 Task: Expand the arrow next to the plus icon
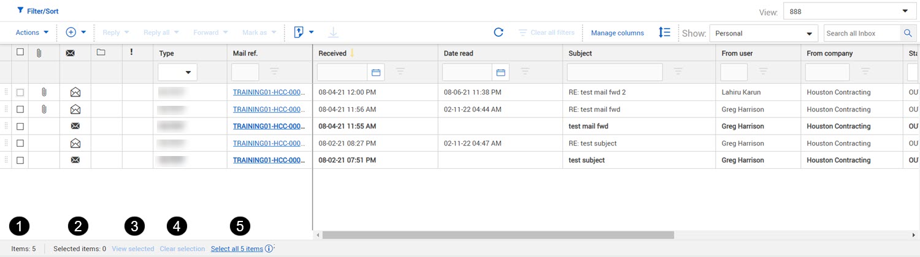(x=83, y=32)
